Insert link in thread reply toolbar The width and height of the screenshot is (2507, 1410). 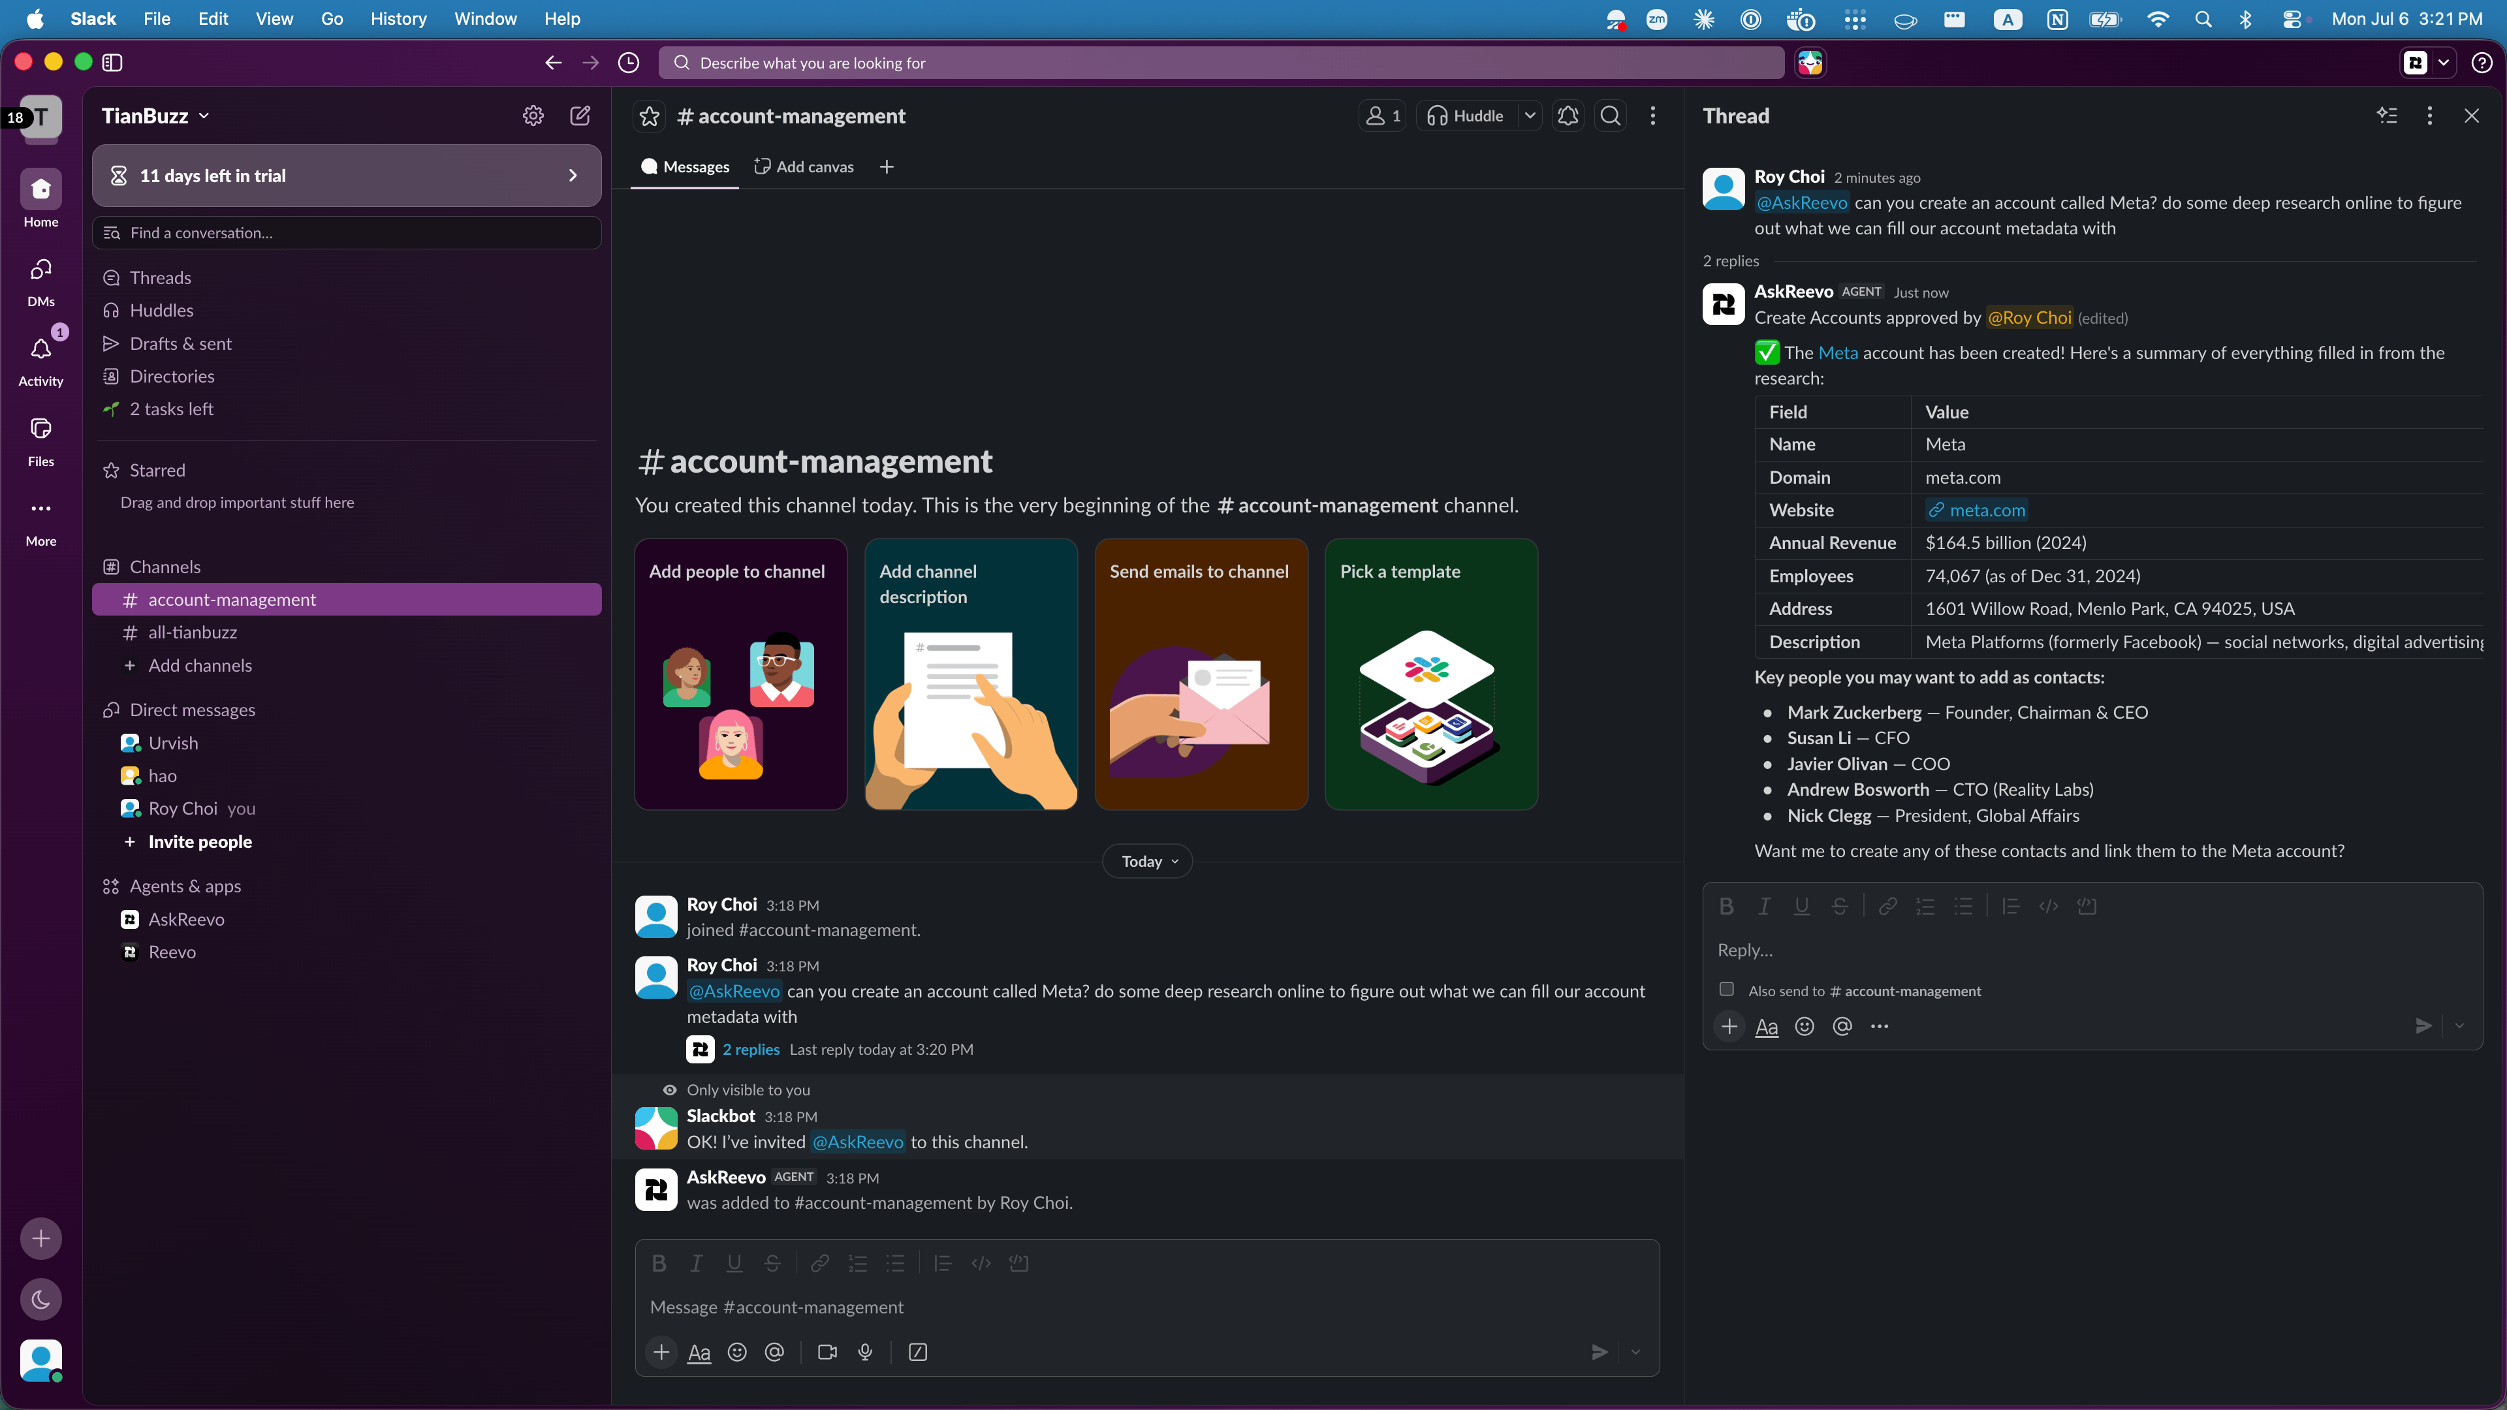[x=1887, y=906]
